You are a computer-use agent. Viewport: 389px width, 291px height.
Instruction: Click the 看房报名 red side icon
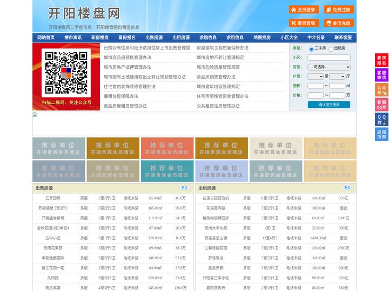381,60
